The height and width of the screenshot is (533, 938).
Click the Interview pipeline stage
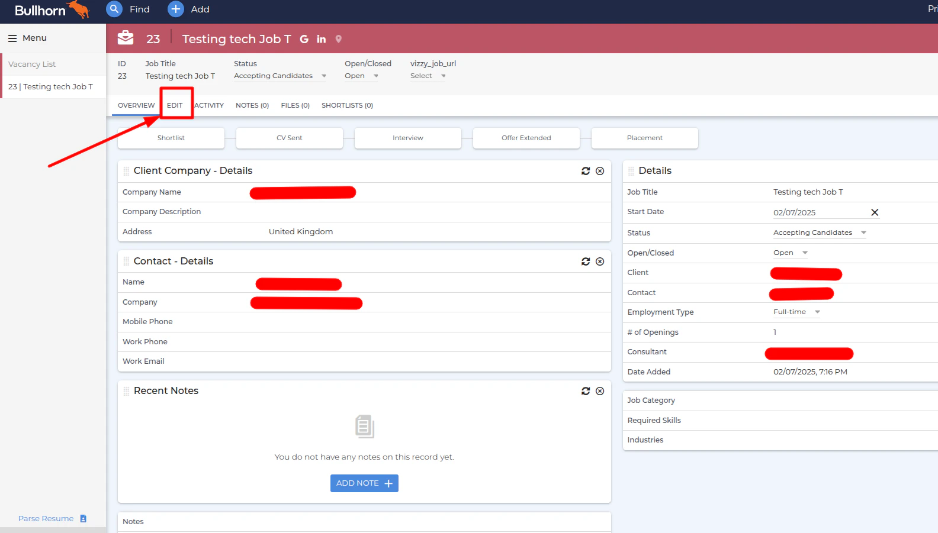[x=408, y=138]
